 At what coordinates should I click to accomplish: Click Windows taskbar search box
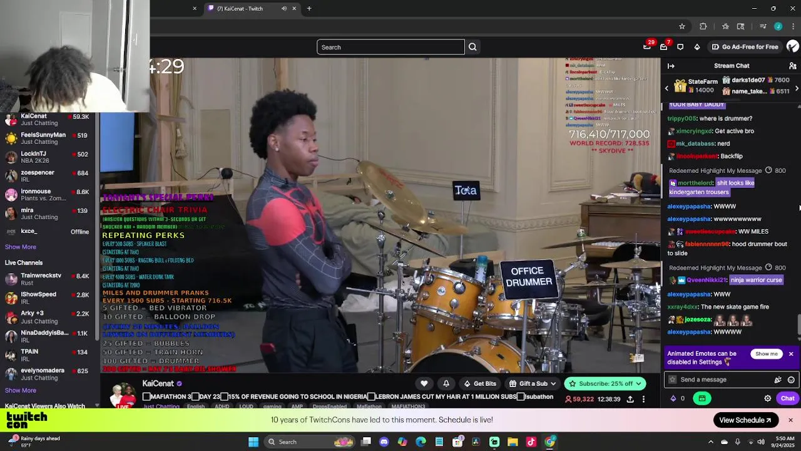tap(310, 442)
